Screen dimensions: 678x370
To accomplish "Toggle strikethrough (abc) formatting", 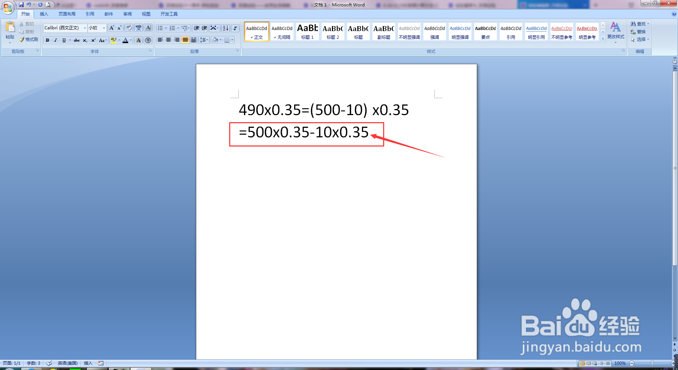I will pos(76,40).
